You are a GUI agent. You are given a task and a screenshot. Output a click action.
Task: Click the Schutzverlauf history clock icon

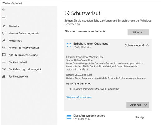click(x=67, y=13)
